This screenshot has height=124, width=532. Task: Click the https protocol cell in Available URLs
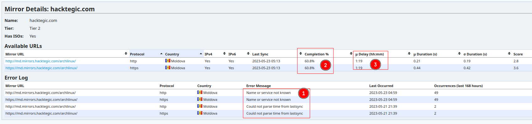click(134, 68)
